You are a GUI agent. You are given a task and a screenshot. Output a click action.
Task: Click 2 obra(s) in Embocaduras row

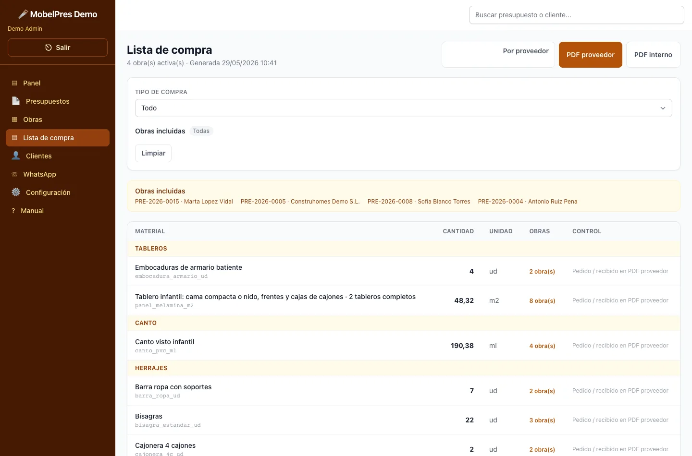542,272
